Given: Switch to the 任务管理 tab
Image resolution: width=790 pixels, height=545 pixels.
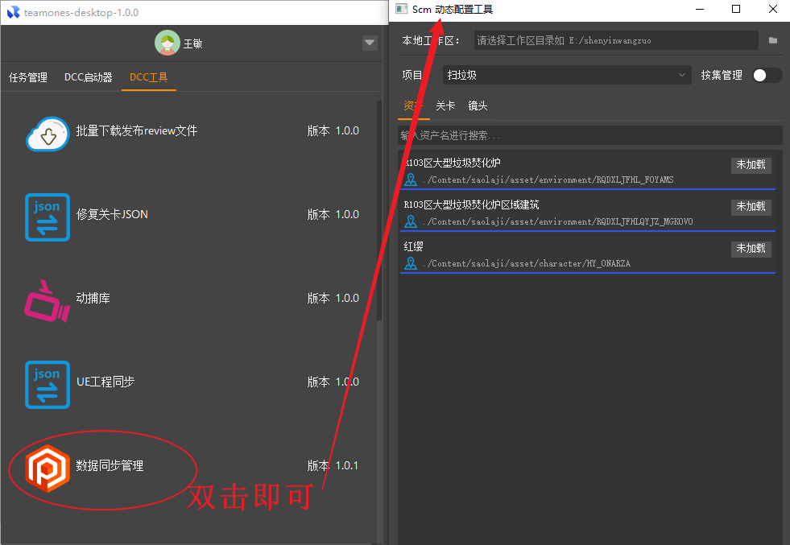Looking at the screenshot, I should pos(28,77).
